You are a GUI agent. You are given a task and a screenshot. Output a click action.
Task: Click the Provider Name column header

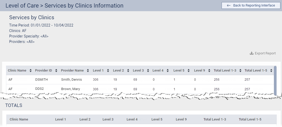pyautogui.click(x=72, y=71)
